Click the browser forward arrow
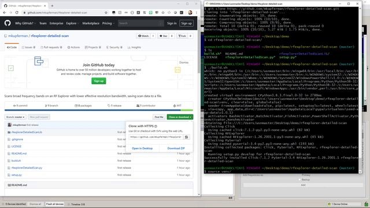370x208 pixels. (10, 13)
